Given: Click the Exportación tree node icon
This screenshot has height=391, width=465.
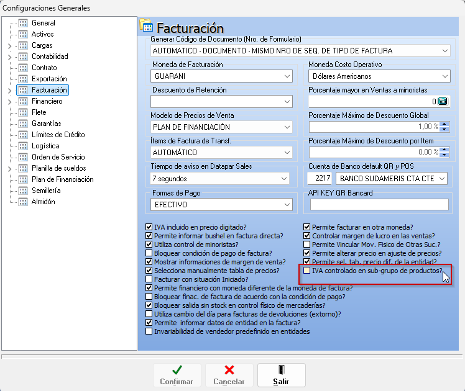Looking at the screenshot, I should 23,79.
